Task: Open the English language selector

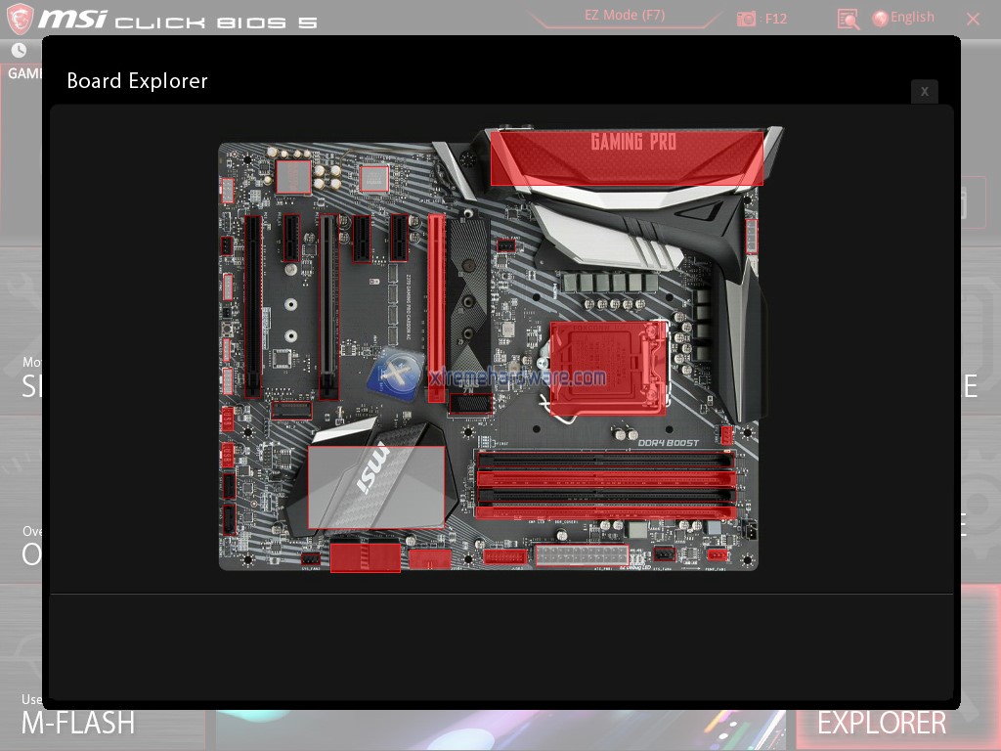Action: (x=903, y=18)
